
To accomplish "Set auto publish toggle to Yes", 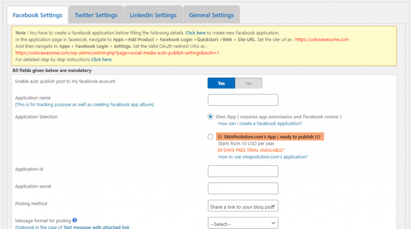I will point(221,83).
